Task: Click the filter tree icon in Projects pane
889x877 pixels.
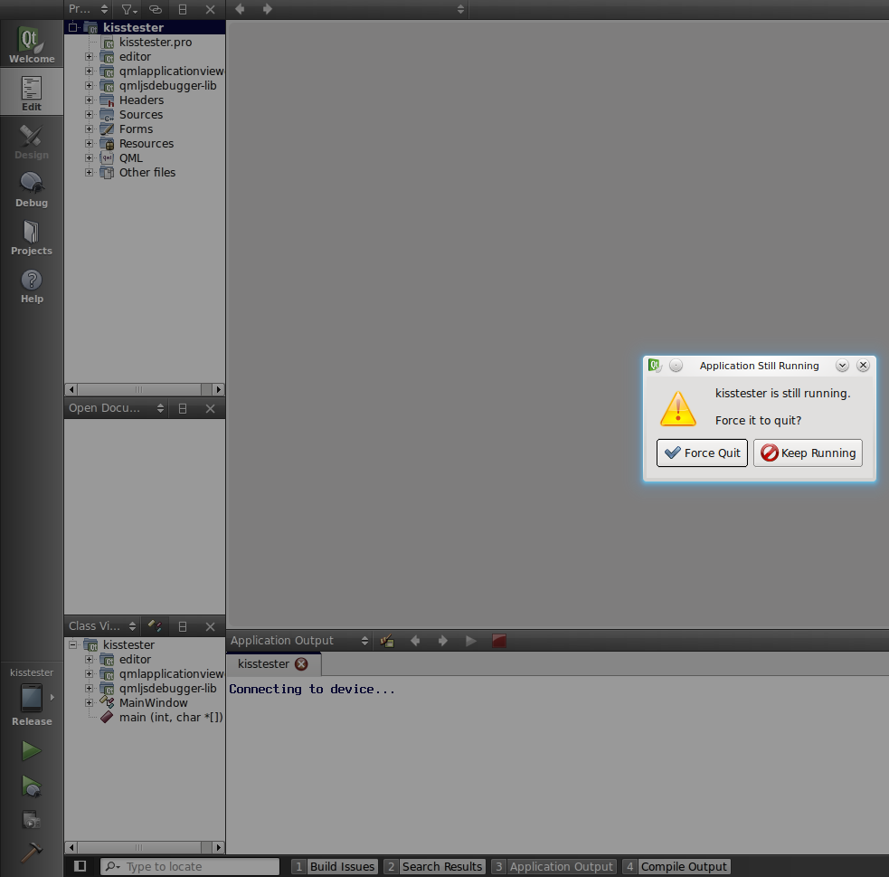Action: point(129,9)
